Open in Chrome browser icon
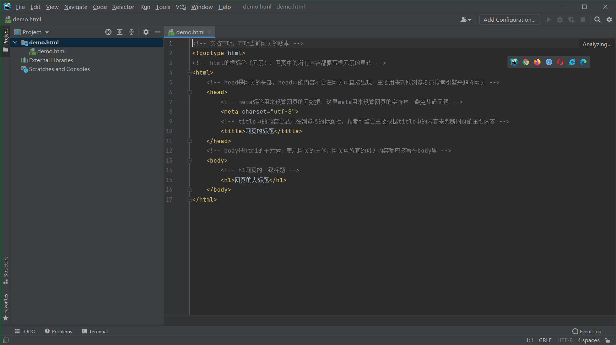The image size is (616, 345). point(526,62)
